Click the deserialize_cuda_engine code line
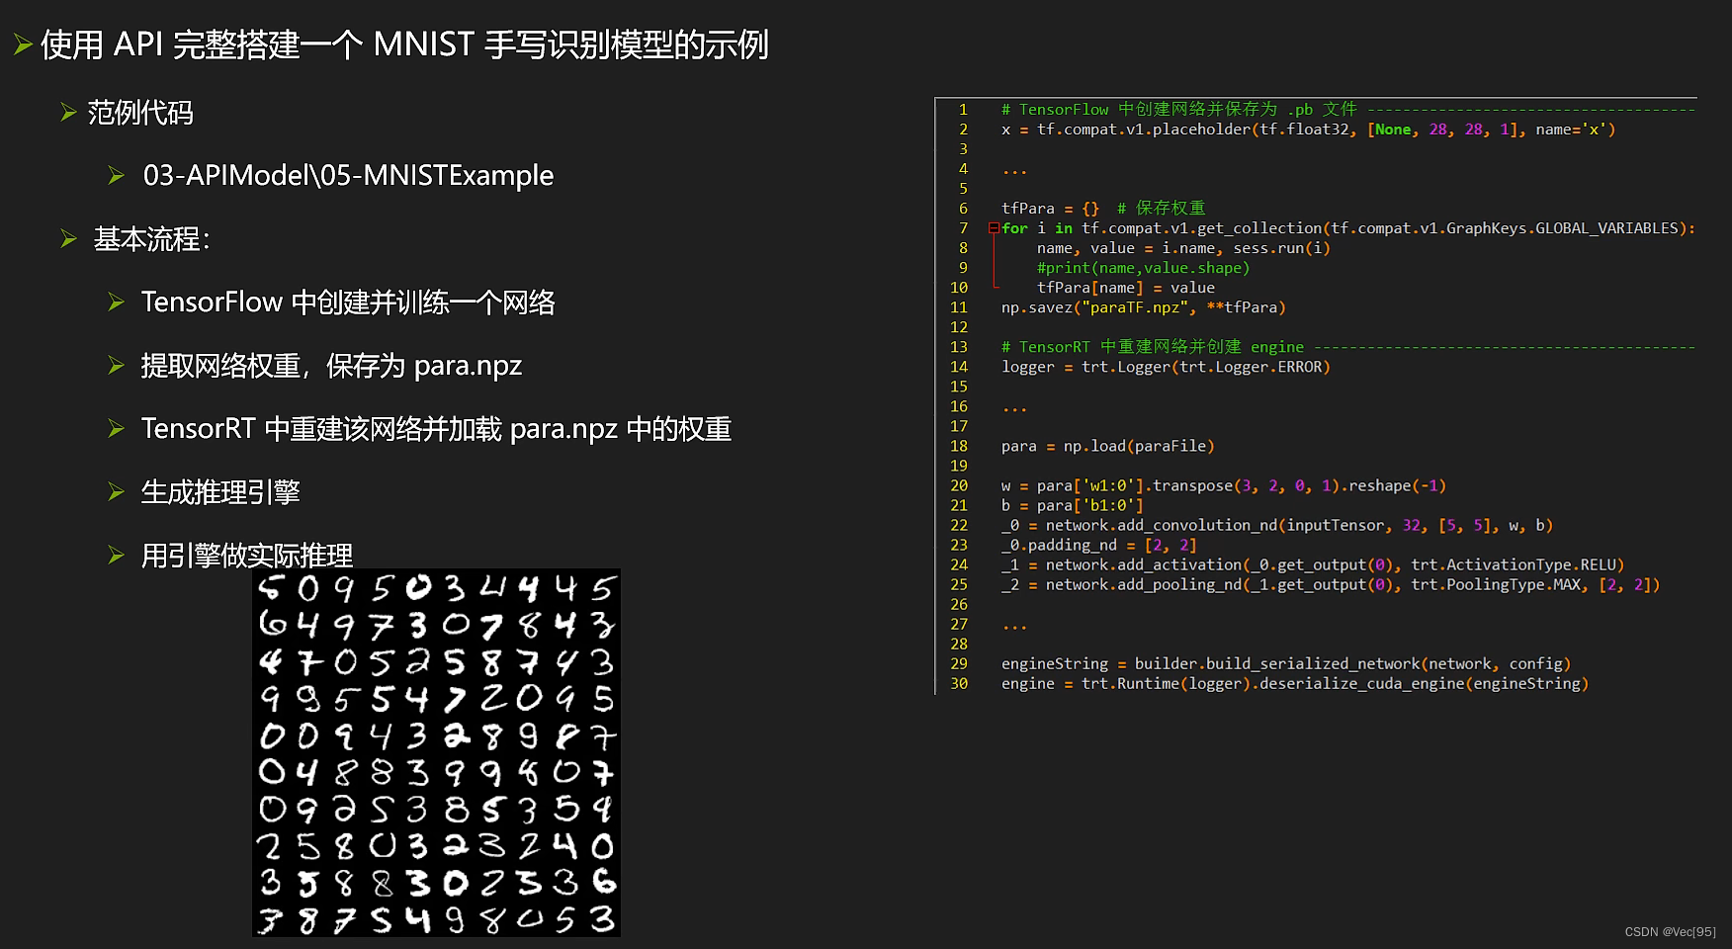Viewport: 1732px width, 949px height. pos(1295,683)
